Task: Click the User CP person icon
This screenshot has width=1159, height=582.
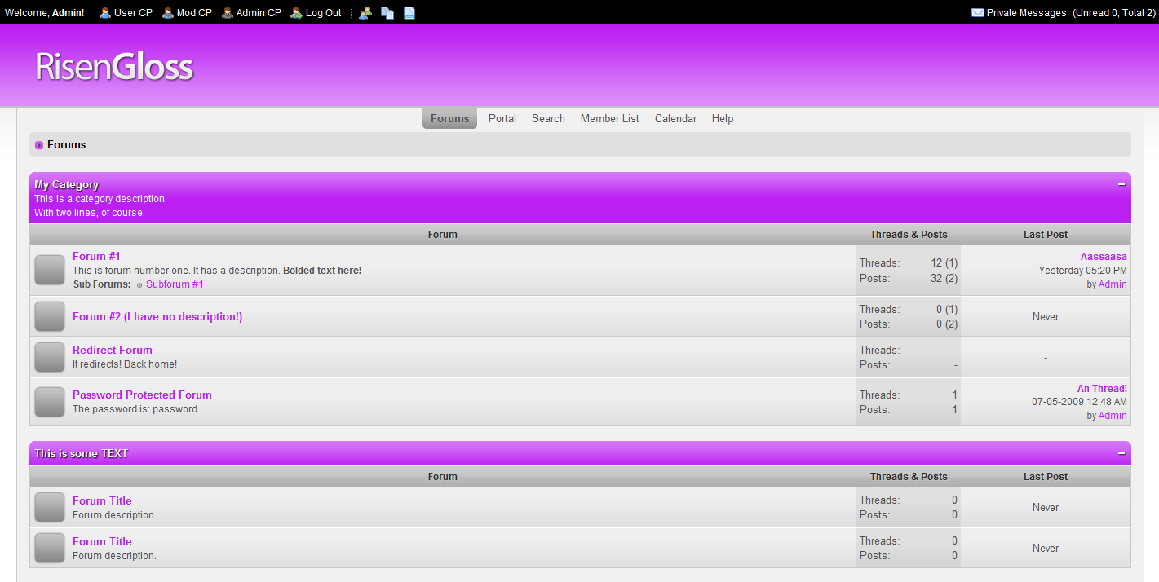Action: click(x=105, y=13)
